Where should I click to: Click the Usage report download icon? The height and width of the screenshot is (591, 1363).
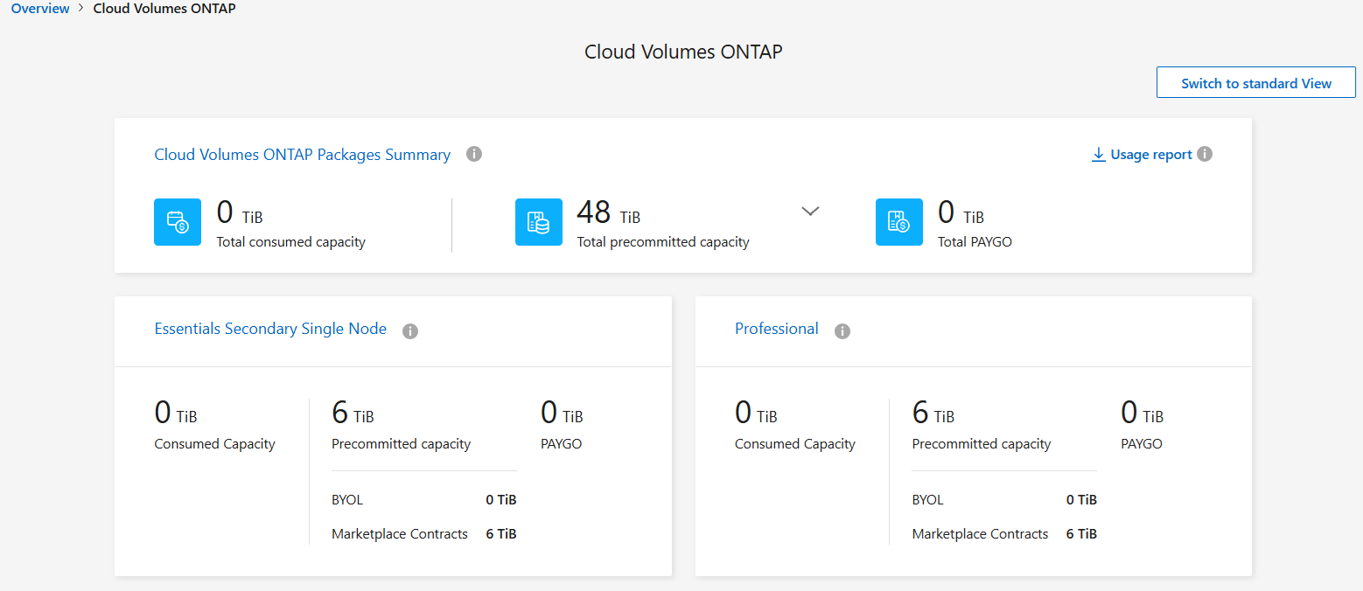point(1098,155)
